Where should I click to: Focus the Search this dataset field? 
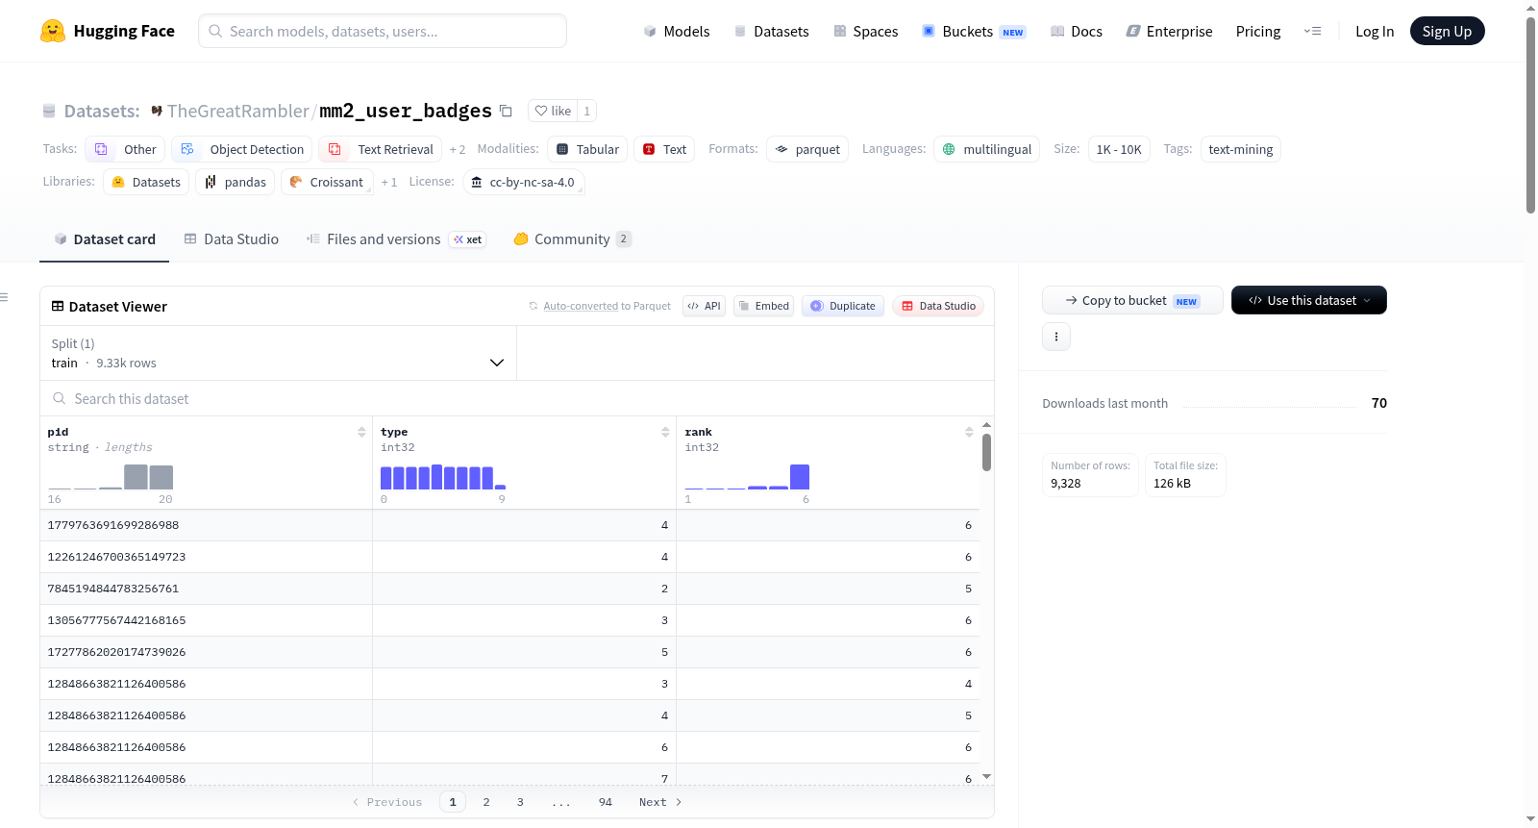click(517, 398)
